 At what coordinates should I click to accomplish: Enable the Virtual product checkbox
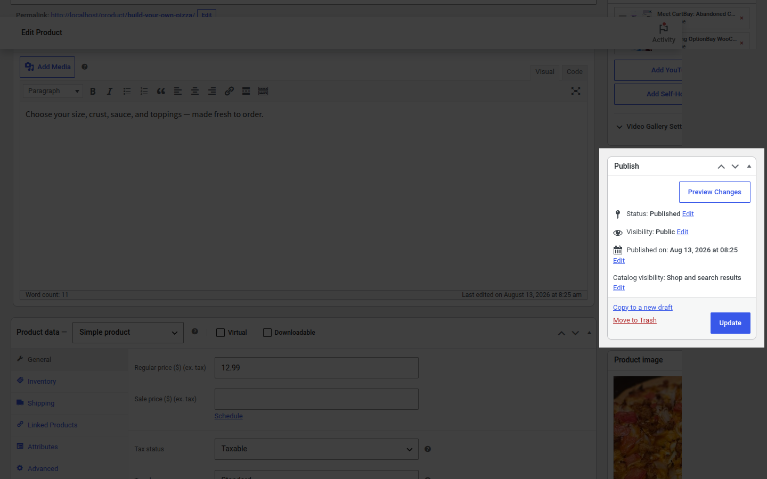(221, 333)
